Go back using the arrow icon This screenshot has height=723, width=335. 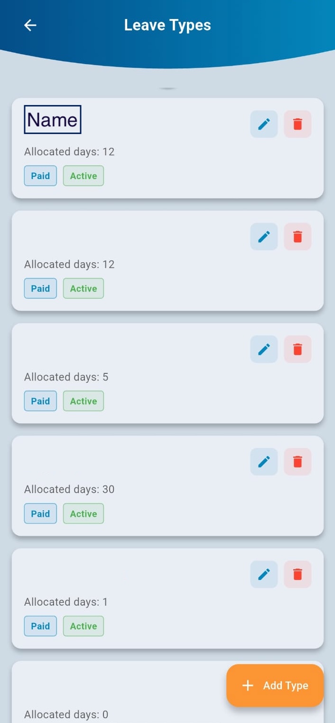pos(30,25)
